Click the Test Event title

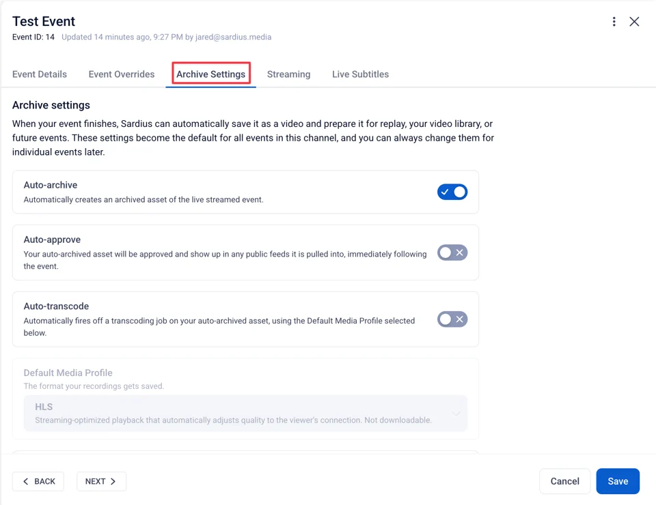pos(44,21)
